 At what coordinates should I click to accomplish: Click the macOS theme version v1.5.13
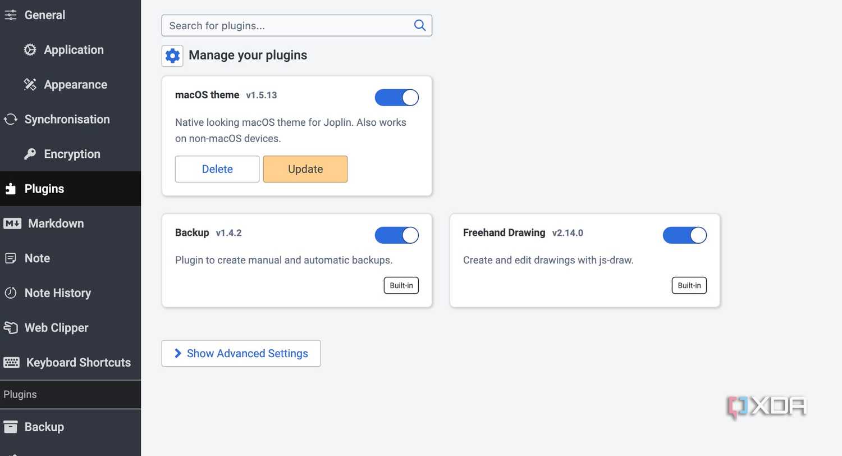[262, 95]
